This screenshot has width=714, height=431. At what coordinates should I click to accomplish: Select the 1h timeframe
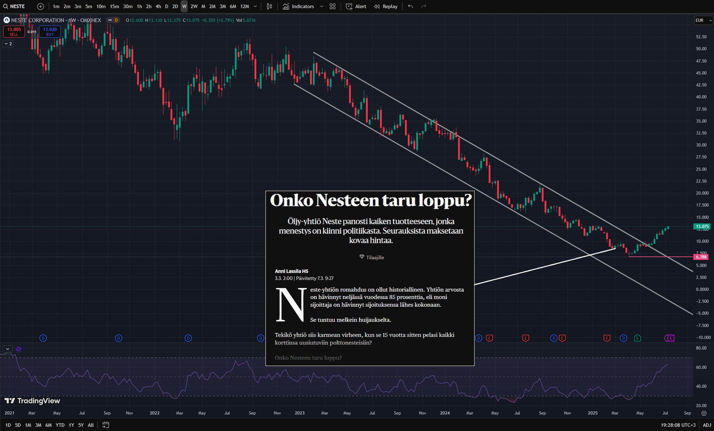(139, 6)
